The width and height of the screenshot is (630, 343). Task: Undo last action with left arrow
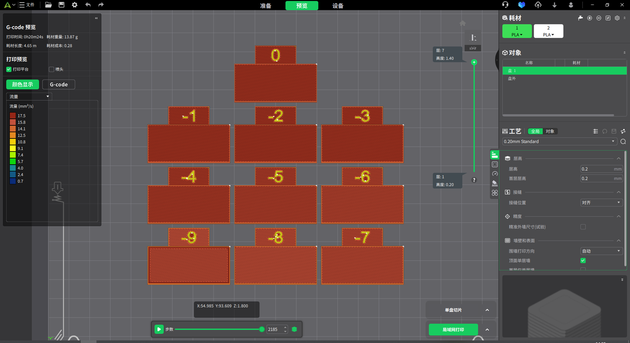tap(88, 5)
